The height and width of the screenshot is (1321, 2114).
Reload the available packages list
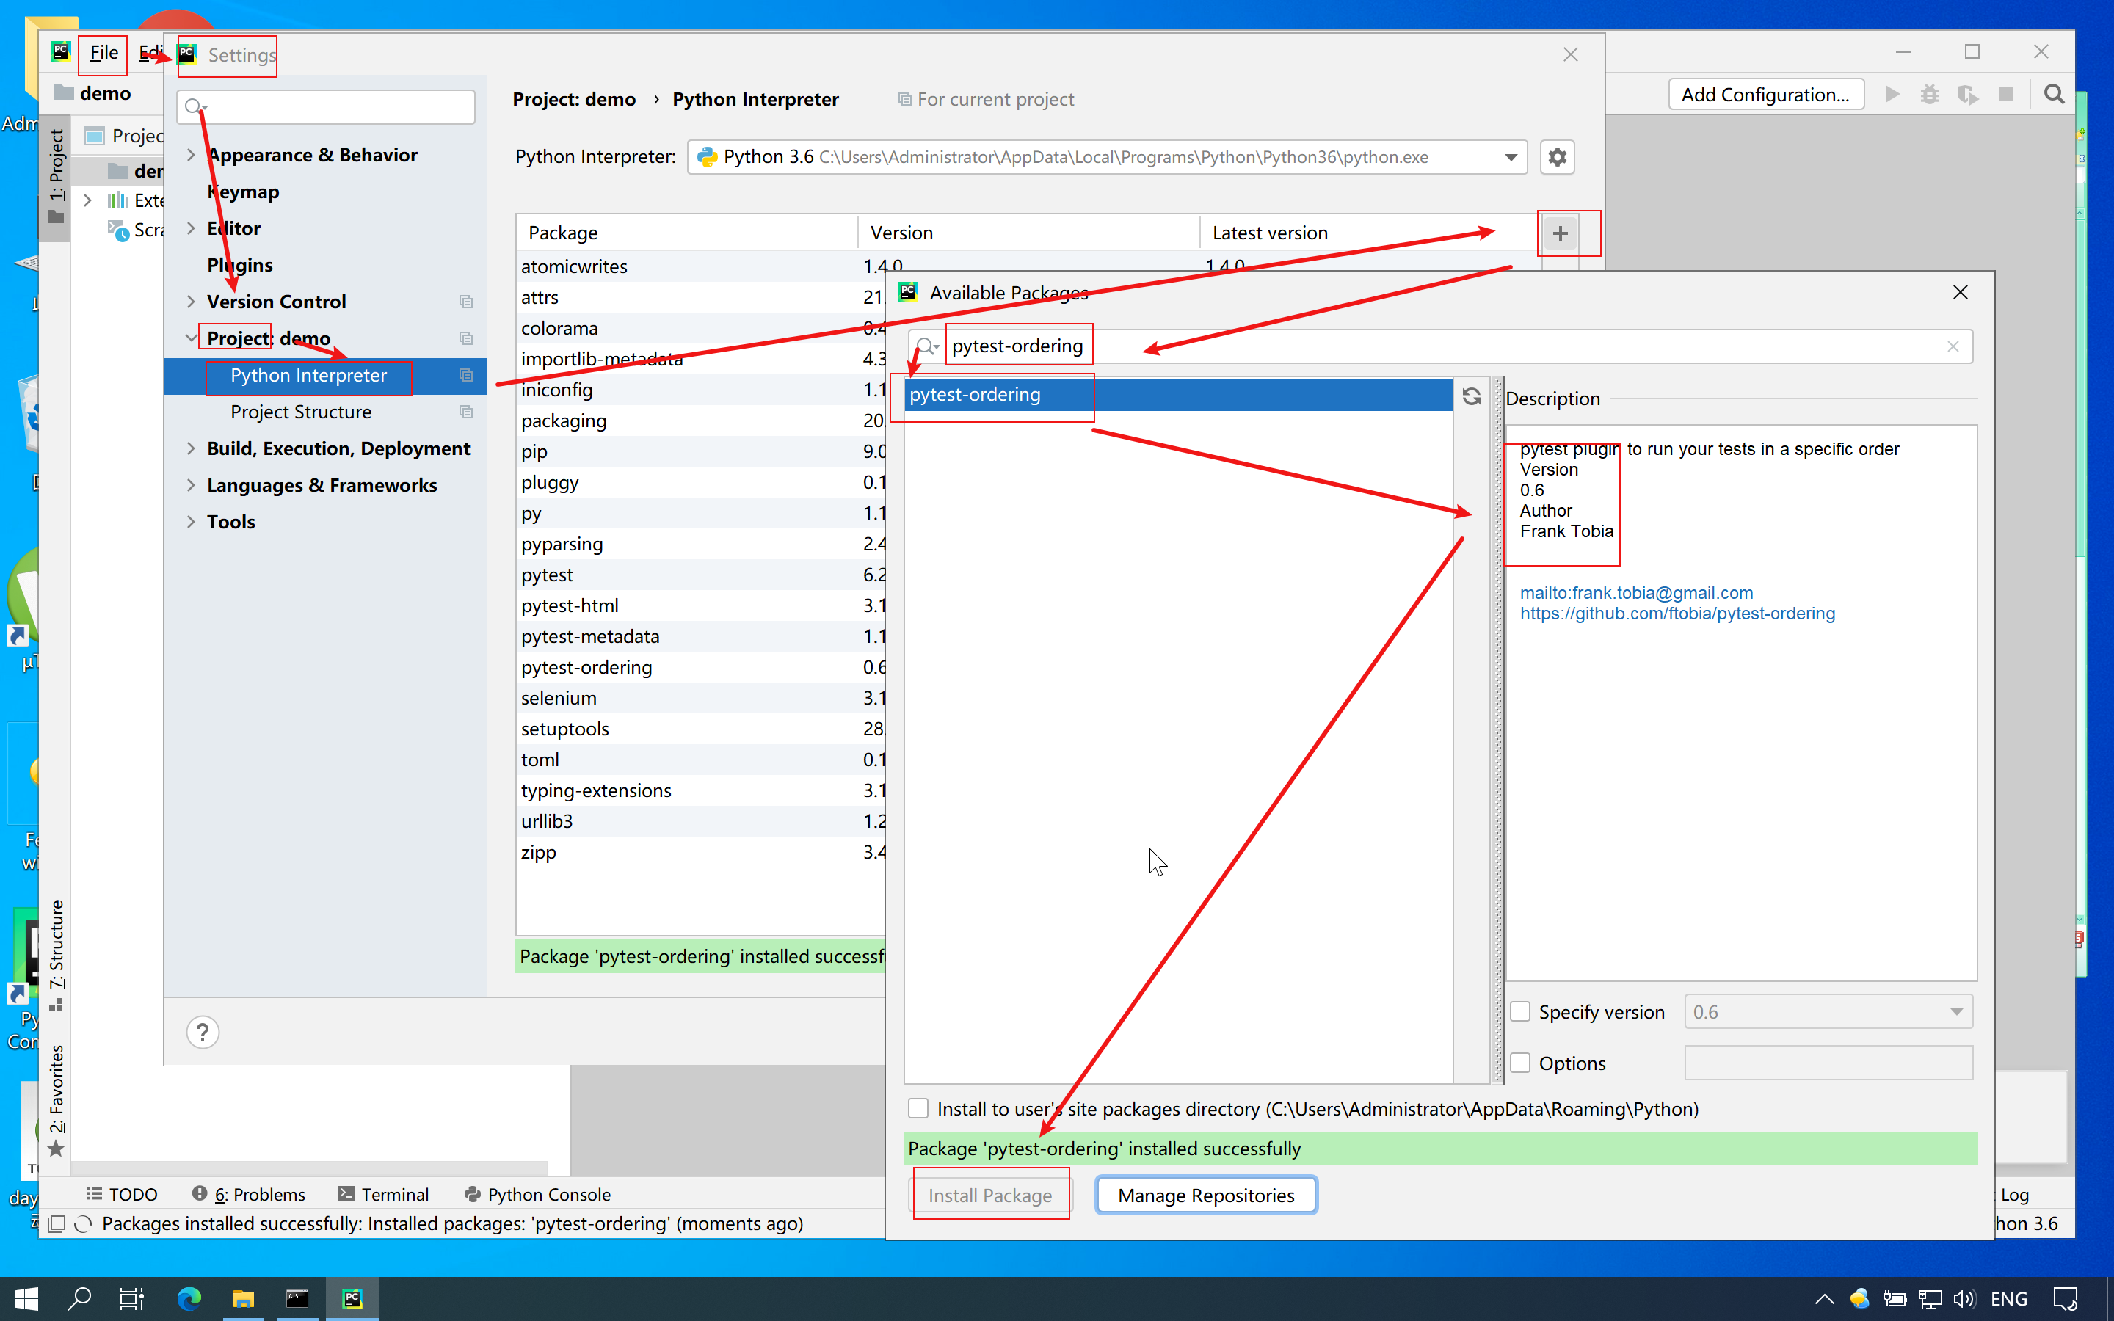pos(1471,396)
